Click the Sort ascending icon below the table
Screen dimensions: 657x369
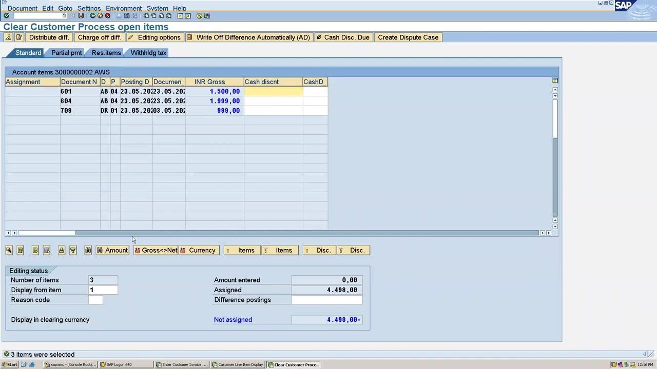(62, 250)
